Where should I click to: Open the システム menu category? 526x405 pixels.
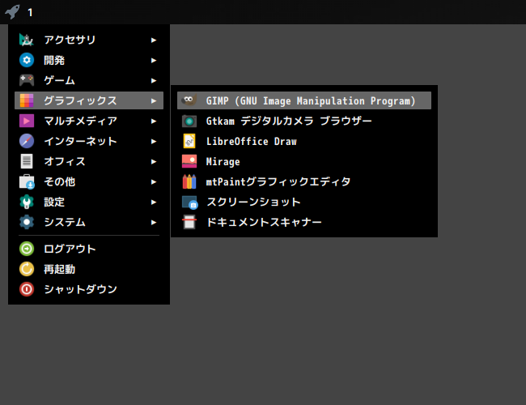pos(89,222)
